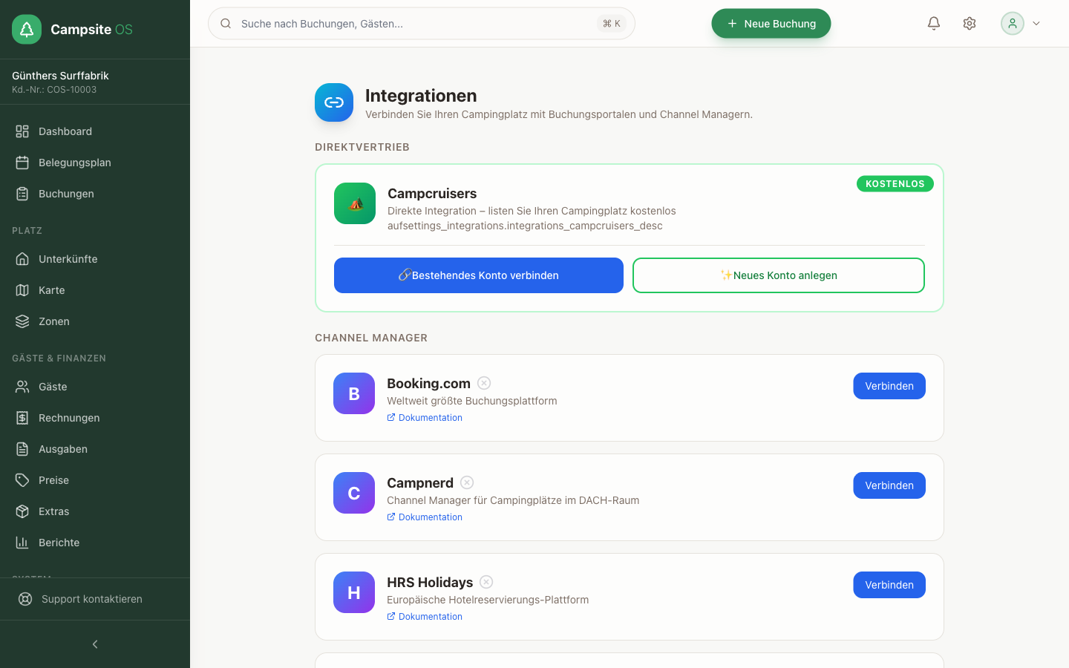The image size is (1069, 668).
Task: Click Campnerd not-connected status icon
Action: coord(467,482)
